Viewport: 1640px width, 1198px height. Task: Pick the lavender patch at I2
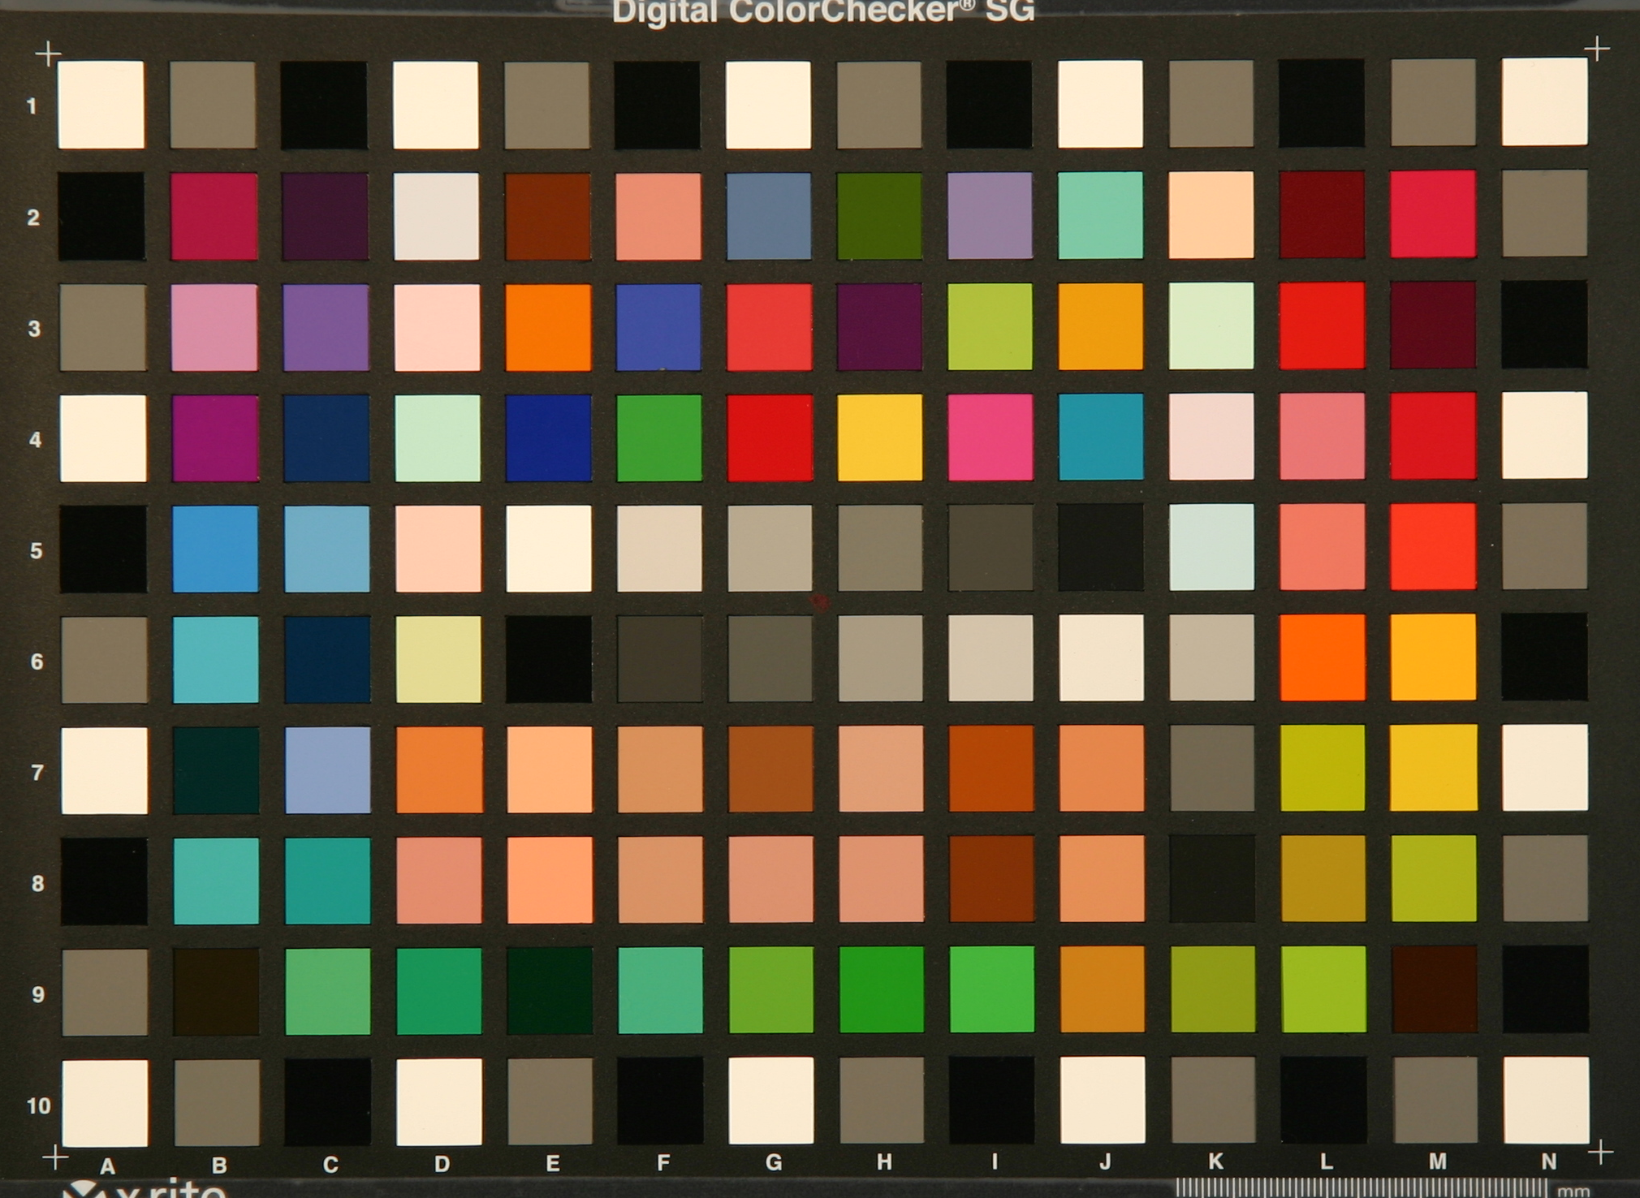[990, 215]
